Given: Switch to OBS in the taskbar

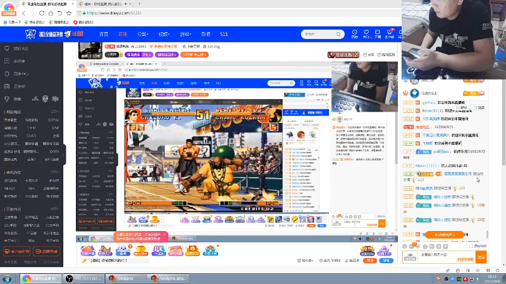Looking at the screenshot, I should point(83,278).
